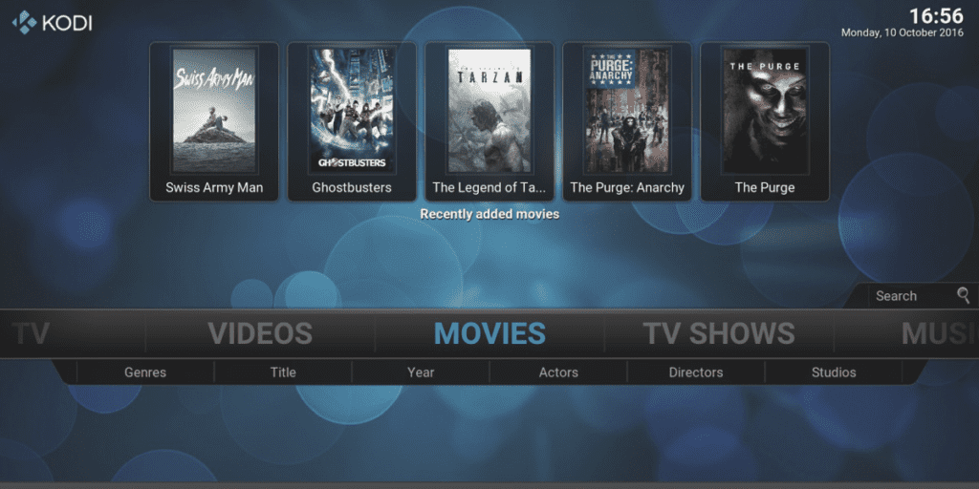This screenshot has width=979, height=489.
Task: Click the 16:56 clock display
Action: (936, 15)
